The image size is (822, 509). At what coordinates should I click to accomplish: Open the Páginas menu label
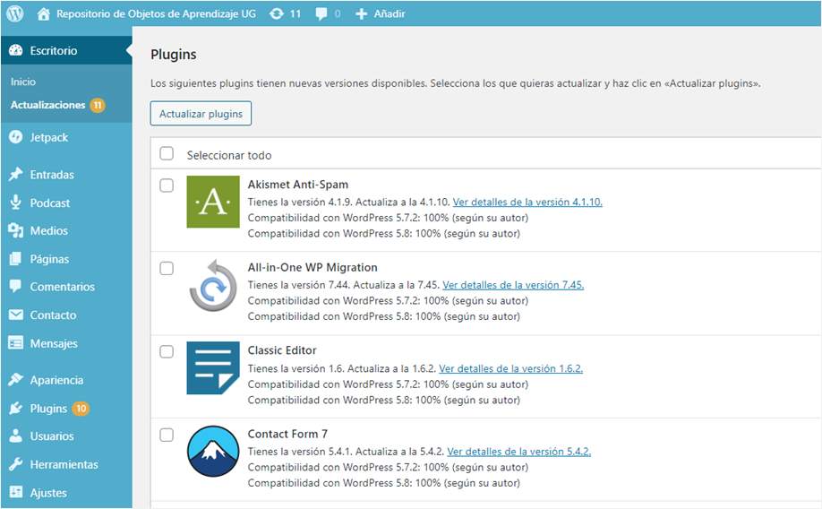pyautogui.click(x=49, y=259)
